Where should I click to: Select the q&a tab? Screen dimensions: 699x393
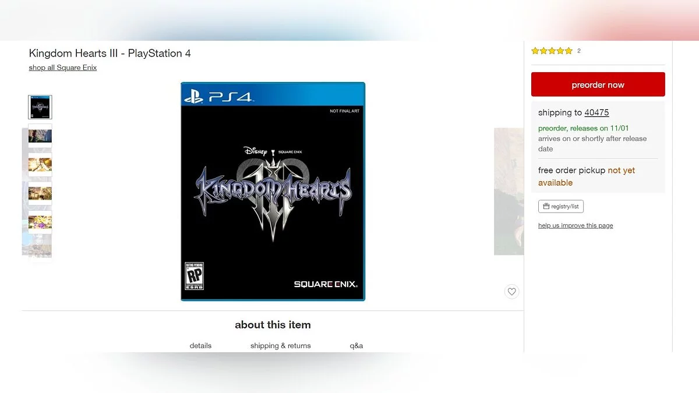tap(356, 345)
